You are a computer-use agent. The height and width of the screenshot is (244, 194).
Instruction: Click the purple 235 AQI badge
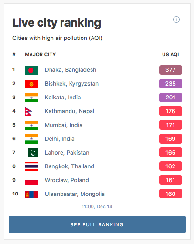click(x=171, y=84)
